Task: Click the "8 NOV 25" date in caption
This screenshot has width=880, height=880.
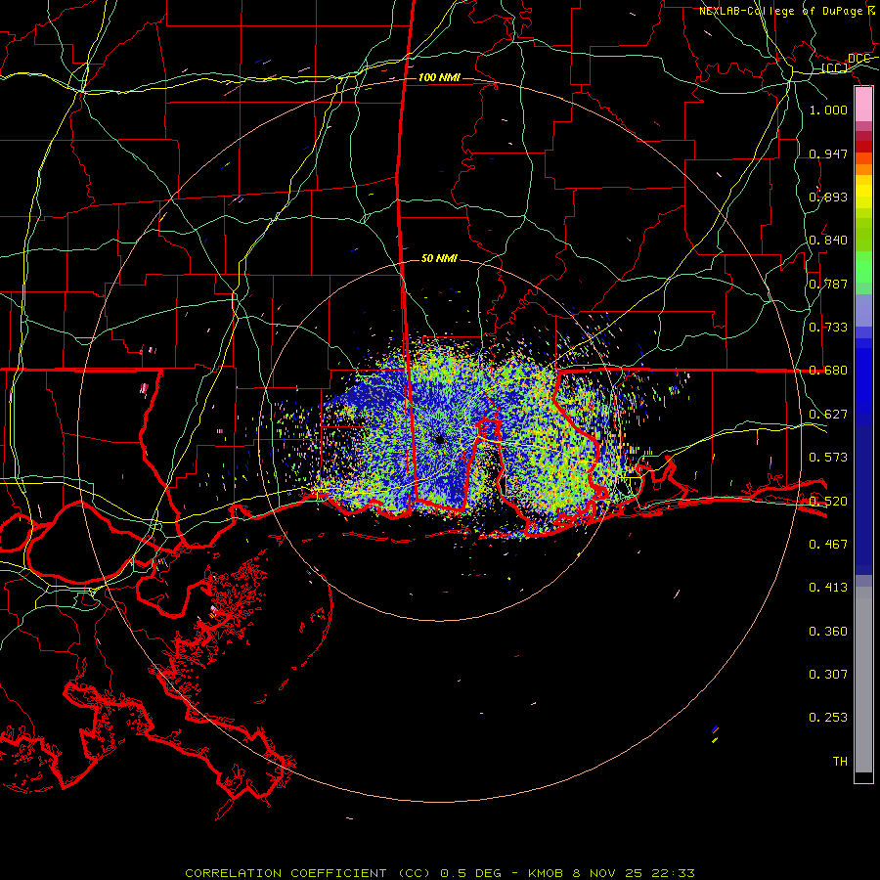Action: [607, 873]
